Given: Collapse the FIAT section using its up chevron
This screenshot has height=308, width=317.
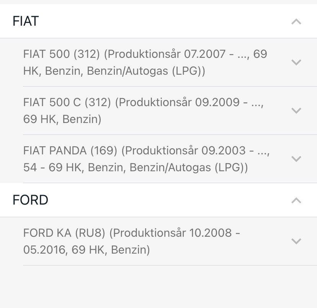Looking at the screenshot, I should tap(296, 21).
